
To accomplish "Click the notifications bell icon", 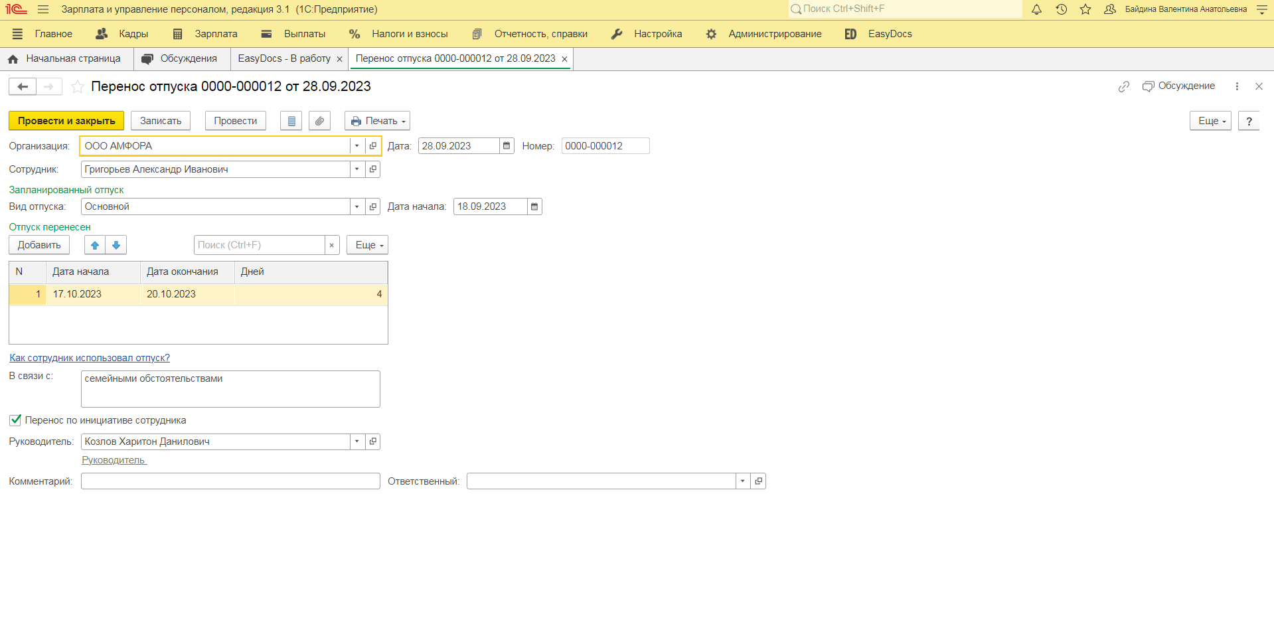I will [x=1036, y=9].
